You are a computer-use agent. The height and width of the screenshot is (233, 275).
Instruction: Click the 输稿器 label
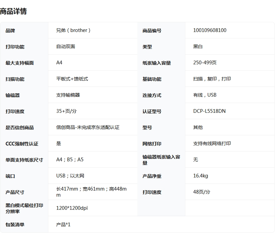pyautogui.click(x=13, y=95)
